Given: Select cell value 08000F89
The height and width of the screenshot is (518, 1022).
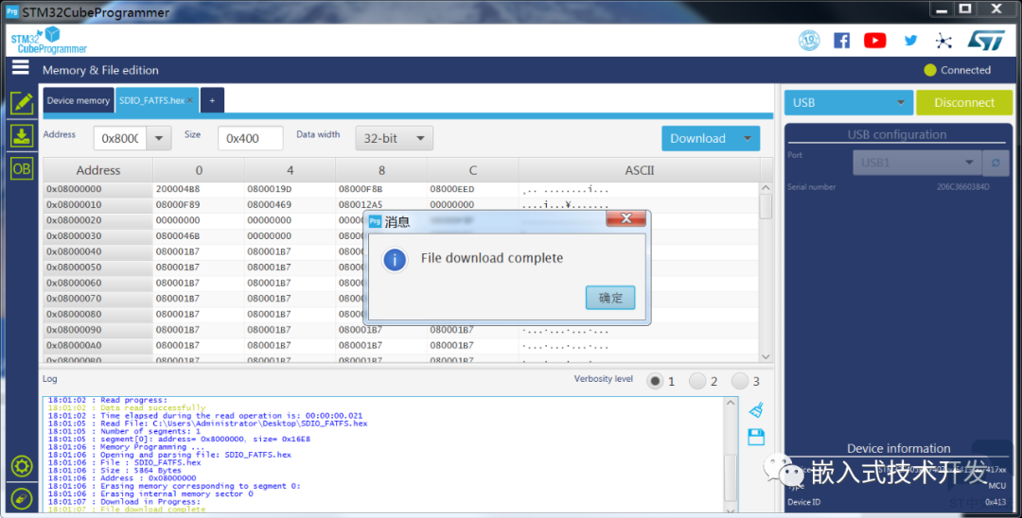Looking at the screenshot, I should [x=177, y=204].
